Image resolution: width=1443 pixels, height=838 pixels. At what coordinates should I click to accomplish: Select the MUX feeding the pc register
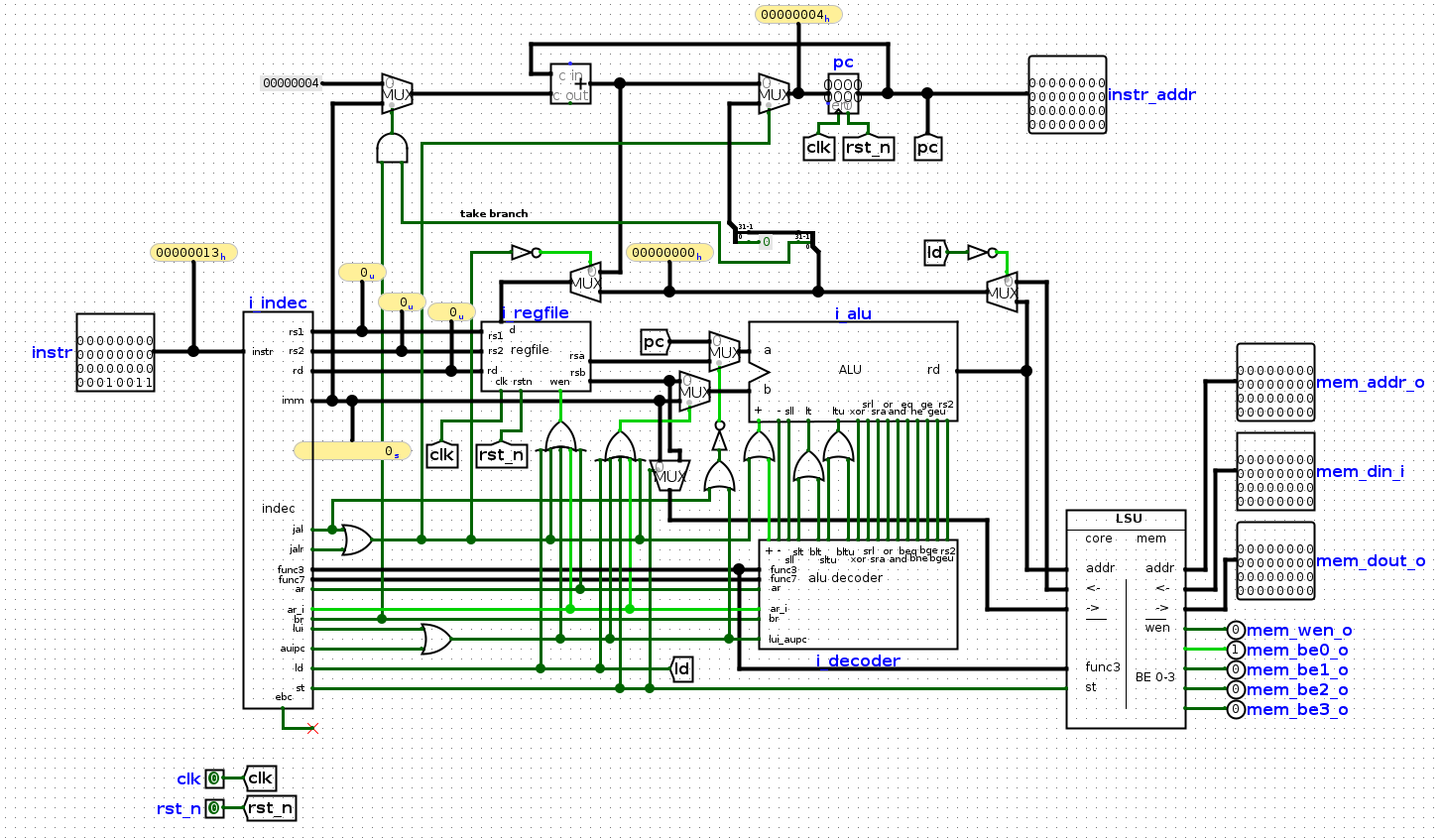pos(774,94)
